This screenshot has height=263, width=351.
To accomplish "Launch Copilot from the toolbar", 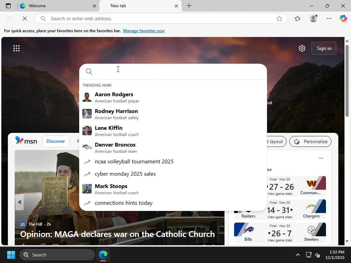I will (343, 18).
